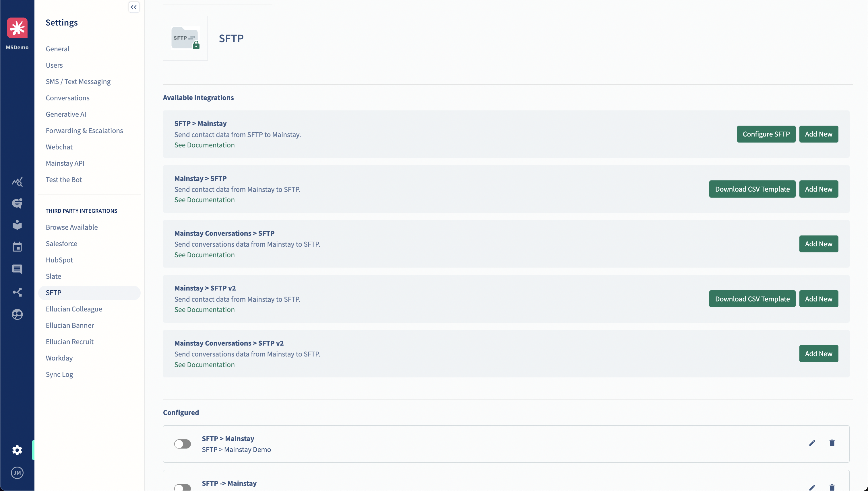This screenshot has height=491, width=868.
Task: Add new SFTP > Mainstay integration
Action: click(819, 134)
